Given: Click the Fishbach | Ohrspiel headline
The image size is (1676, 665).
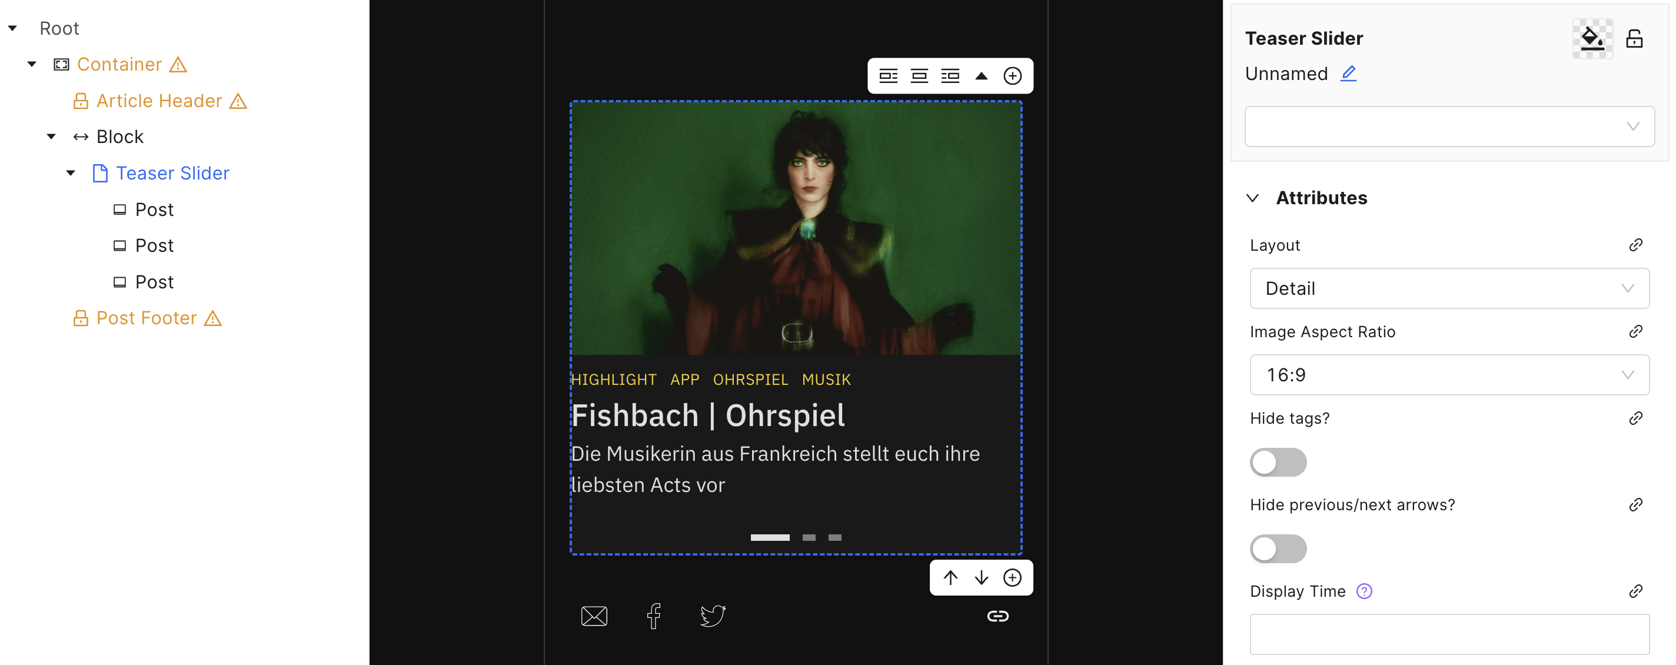Looking at the screenshot, I should pyautogui.click(x=708, y=415).
